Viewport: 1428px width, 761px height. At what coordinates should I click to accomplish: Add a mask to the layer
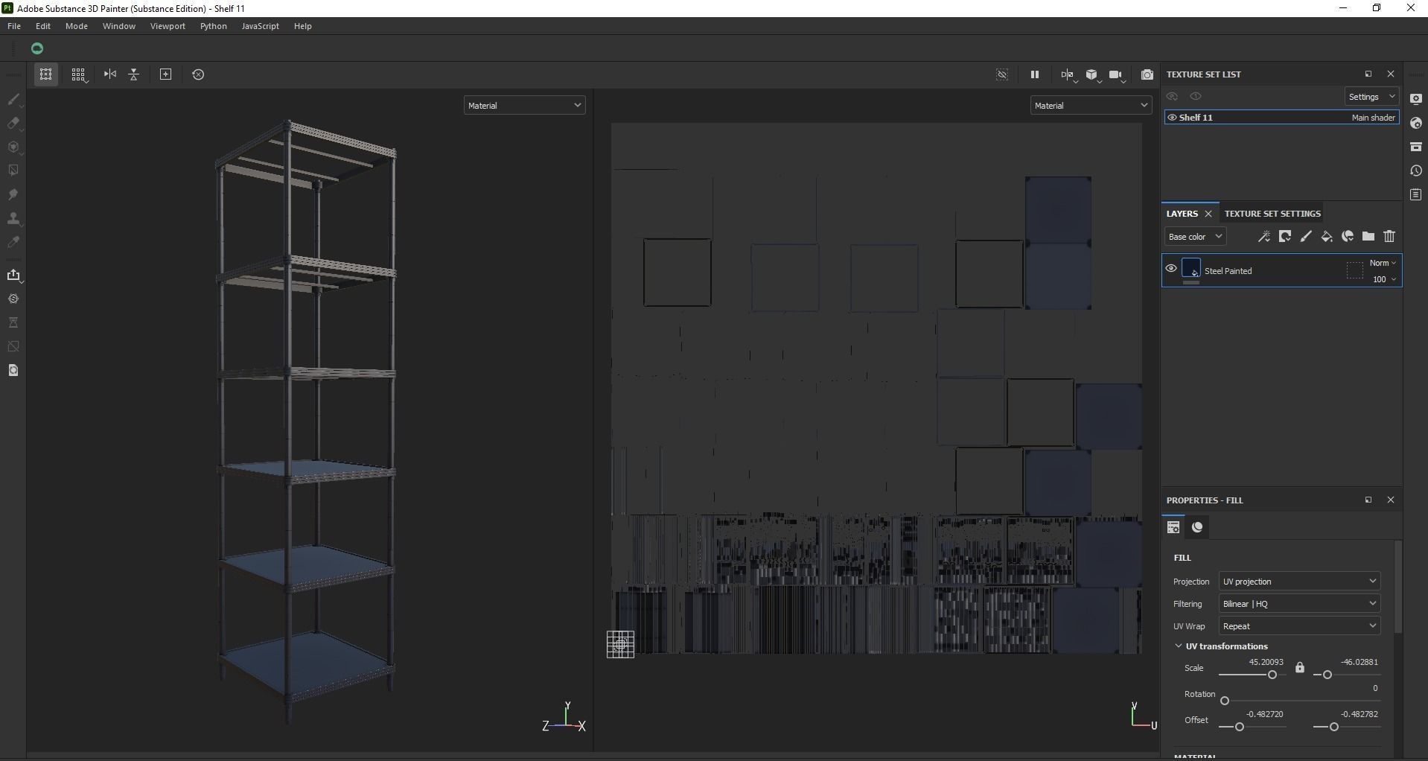click(x=1284, y=236)
